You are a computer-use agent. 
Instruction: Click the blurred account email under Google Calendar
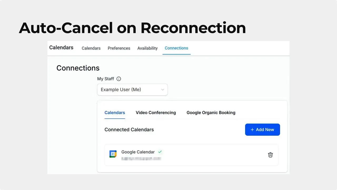point(141,158)
